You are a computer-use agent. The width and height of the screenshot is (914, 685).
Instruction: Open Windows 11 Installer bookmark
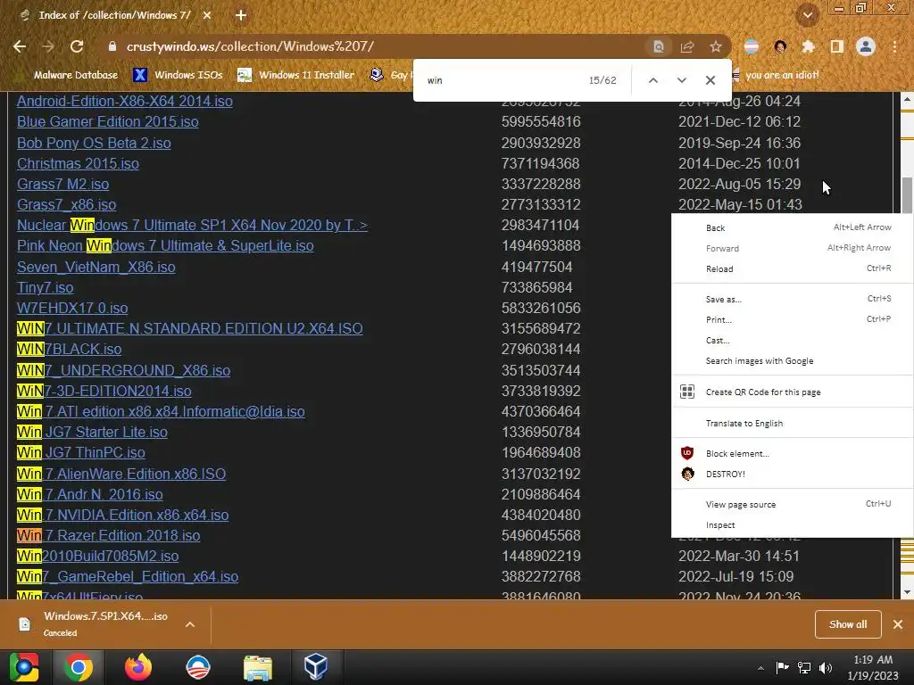tap(296, 75)
